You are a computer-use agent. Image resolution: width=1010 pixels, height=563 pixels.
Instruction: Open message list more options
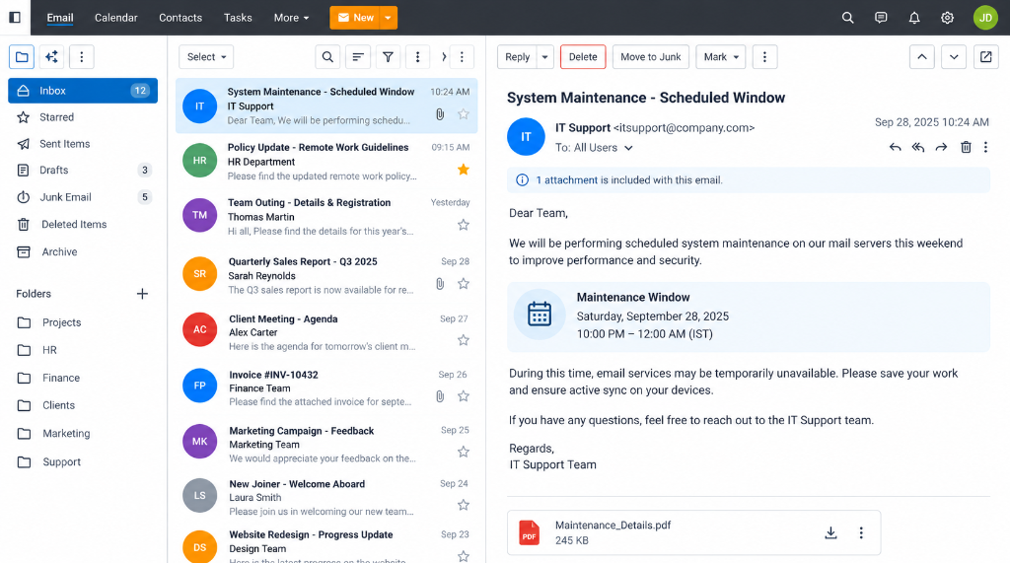pos(417,56)
